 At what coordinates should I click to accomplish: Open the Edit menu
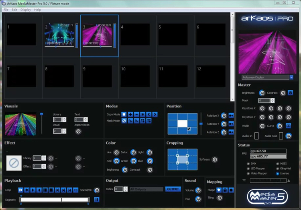[14, 10]
